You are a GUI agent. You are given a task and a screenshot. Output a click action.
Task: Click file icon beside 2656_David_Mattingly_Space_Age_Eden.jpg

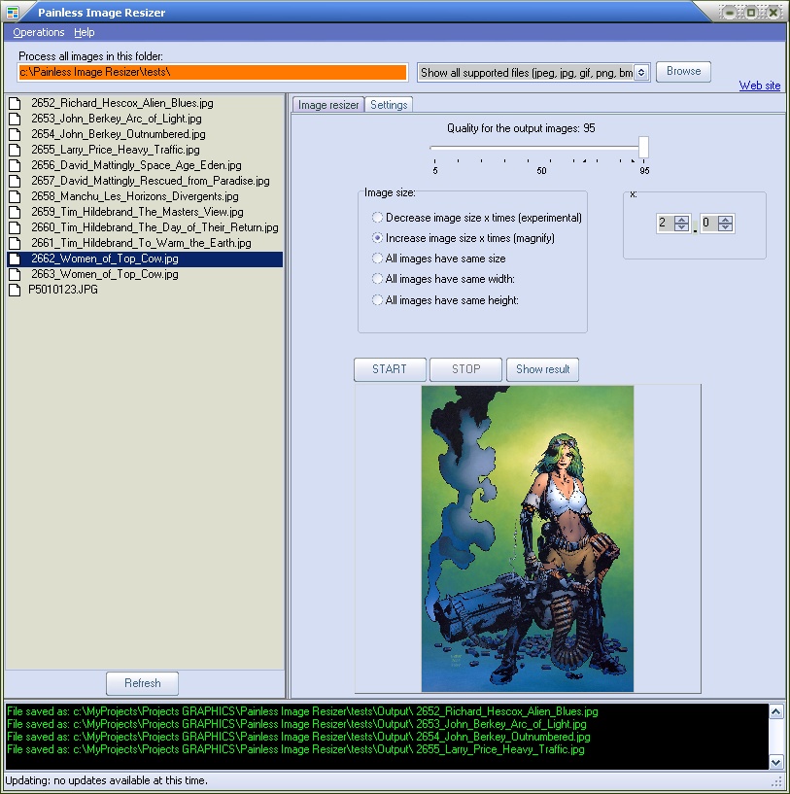click(x=16, y=165)
